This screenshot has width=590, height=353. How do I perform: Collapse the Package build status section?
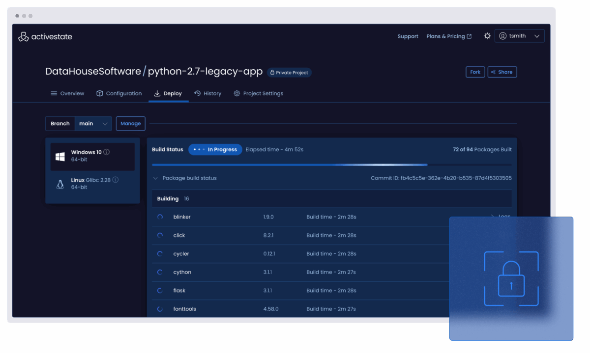(155, 178)
